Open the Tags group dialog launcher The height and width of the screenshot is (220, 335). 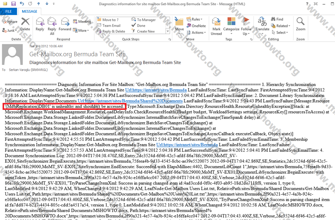(x=251, y=39)
